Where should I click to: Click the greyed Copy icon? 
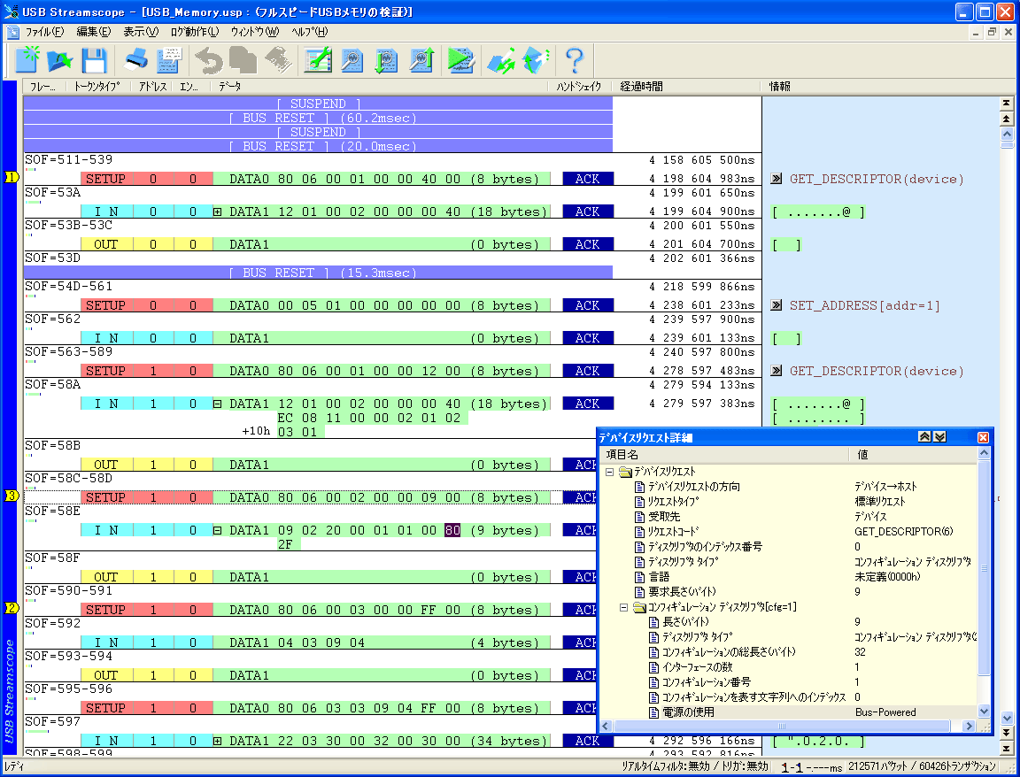pyautogui.click(x=243, y=60)
